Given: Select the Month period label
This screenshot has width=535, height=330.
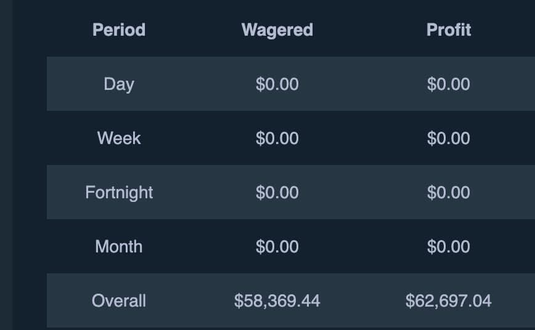Looking at the screenshot, I should 119,246.
